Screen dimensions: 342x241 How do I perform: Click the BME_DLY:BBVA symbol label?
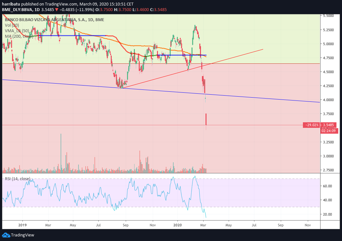[18, 10]
